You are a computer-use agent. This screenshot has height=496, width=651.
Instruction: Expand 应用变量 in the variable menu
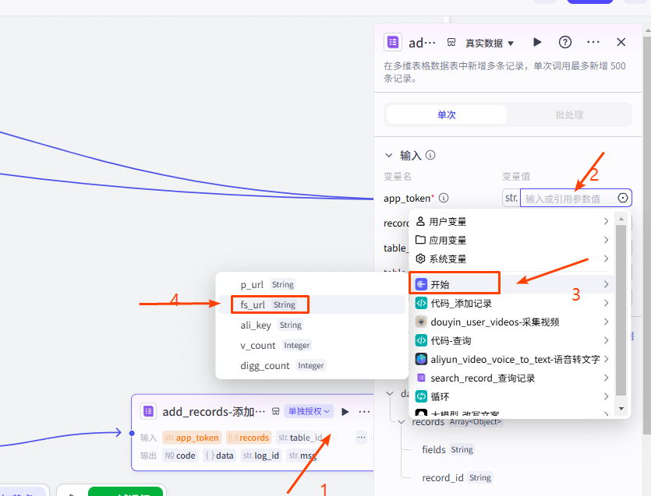point(512,240)
